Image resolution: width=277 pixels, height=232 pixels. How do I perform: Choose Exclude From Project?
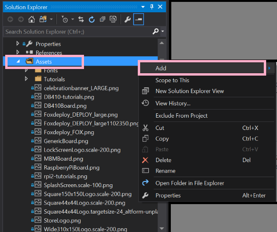pos(181,116)
